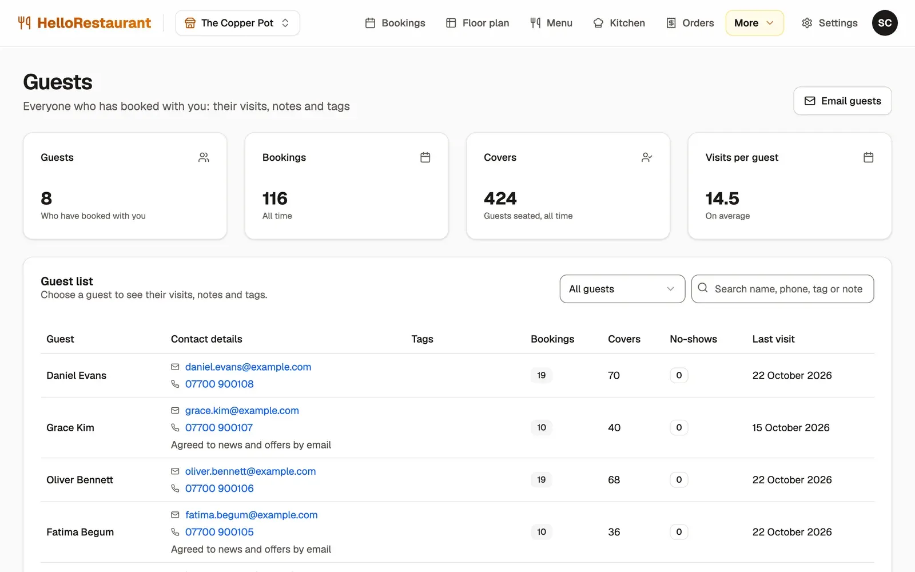The image size is (915, 572).
Task: Click the HelloRestaurant fork-and-knife logo icon
Action: (24, 23)
